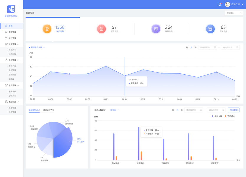The width and height of the screenshot is (246, 177).
Task: Click the 数据总览 page heading
Action: [30, 13]
